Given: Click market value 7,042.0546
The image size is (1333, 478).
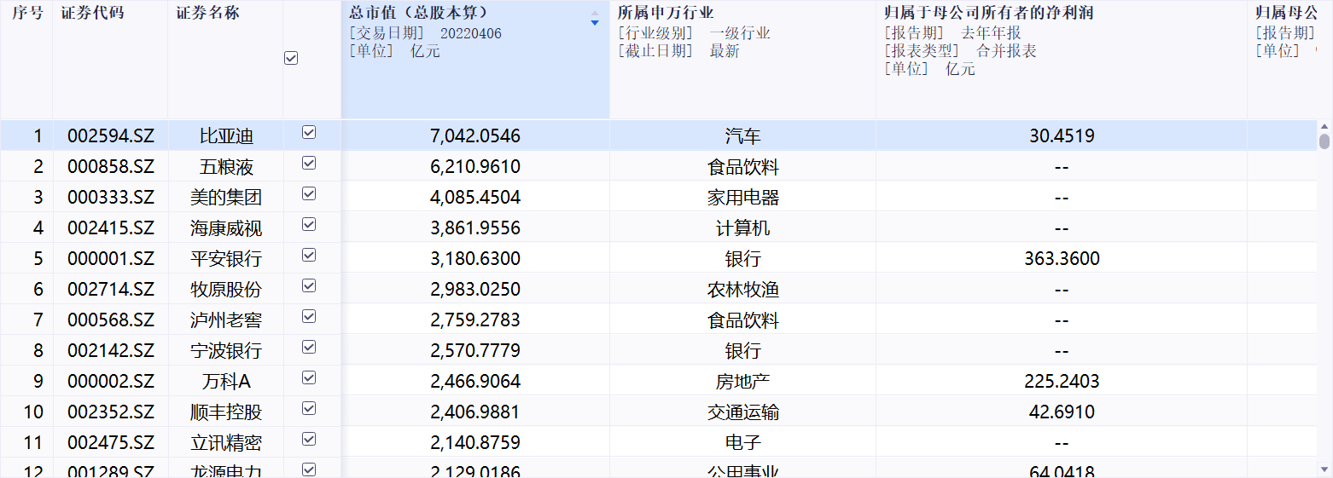Looking at the screenshot, I should [475, 136].
